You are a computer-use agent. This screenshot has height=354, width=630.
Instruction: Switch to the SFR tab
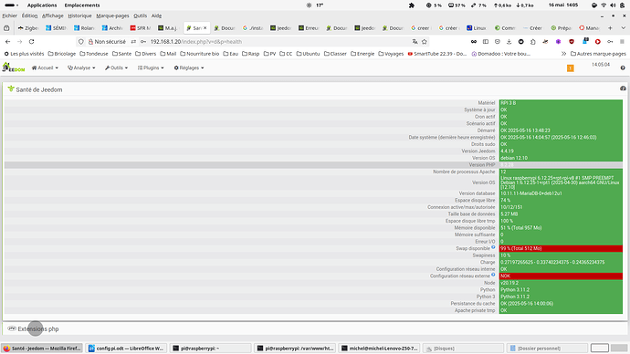pyautogui.click(x=141, y=27)
